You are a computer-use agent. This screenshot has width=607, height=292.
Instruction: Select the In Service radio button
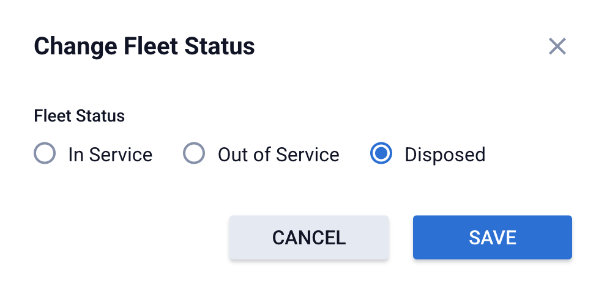pyautogui.click(x=45, y=154)
